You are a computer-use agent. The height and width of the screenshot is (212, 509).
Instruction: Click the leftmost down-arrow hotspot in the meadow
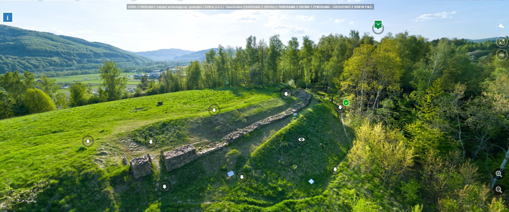(88, 141)
